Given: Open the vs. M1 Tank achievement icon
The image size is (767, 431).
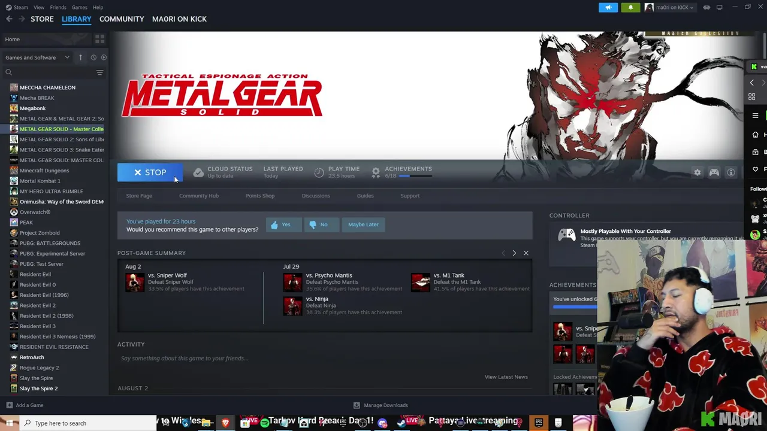Looking at the screenshot, I should pos(421,282).
